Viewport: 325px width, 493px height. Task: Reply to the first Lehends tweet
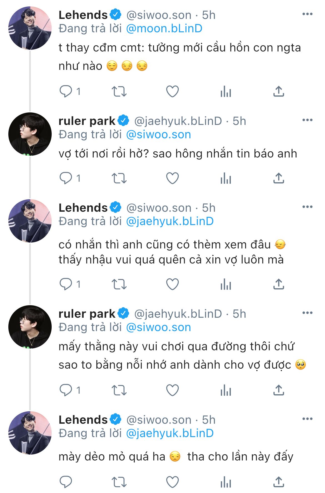66,92
